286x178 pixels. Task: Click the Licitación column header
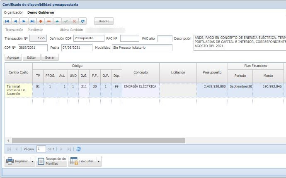[178, 72]
